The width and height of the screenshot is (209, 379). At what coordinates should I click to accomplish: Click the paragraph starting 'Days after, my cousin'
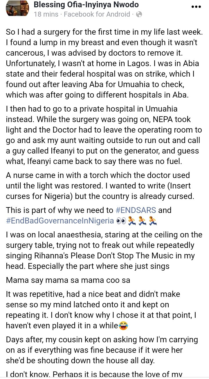tap(102, 350)
